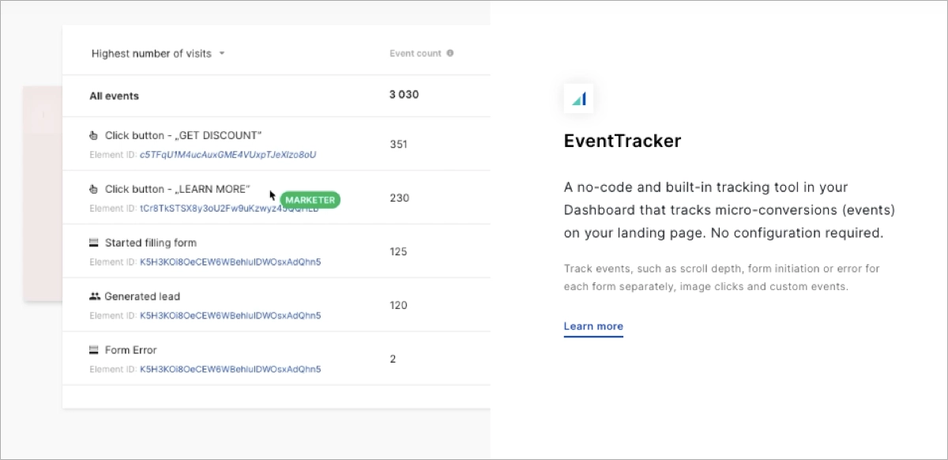The width and height of the screenshot is (948, 460).
Task: Open the Element ID link under Started filling form
Action: pos(230,262)
